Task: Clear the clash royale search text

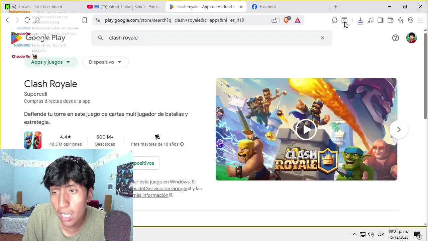Action: pyautogui.click(x=322, y=38)
